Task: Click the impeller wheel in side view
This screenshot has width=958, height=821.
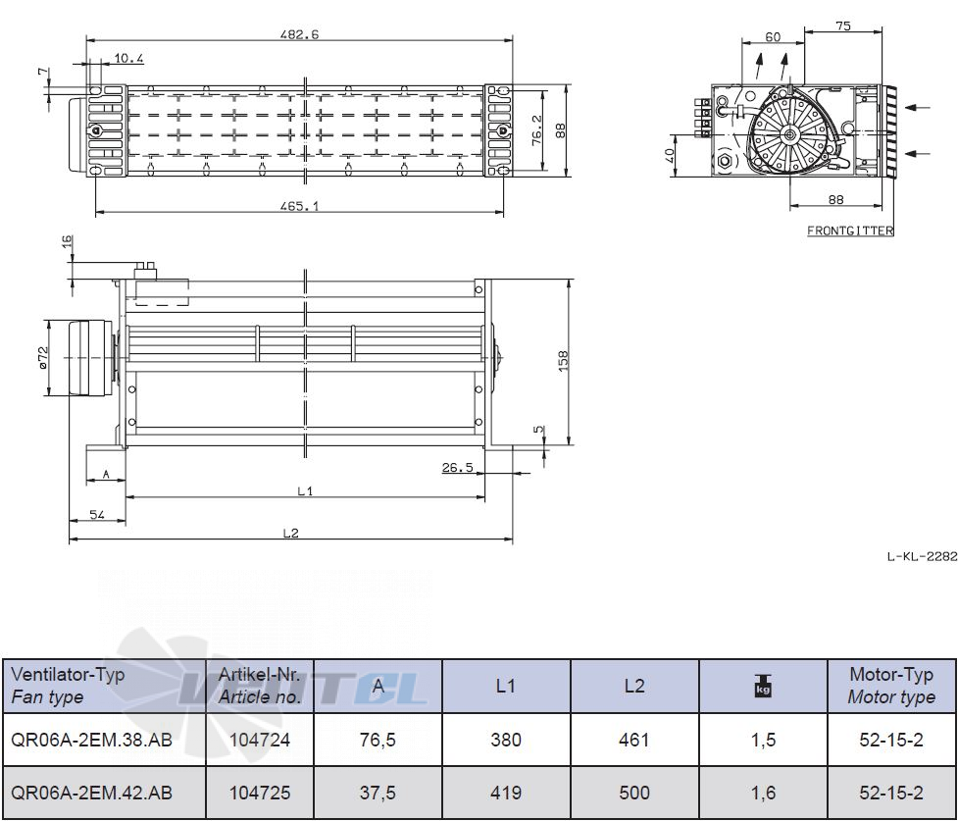Action: (x=790, y=133)
